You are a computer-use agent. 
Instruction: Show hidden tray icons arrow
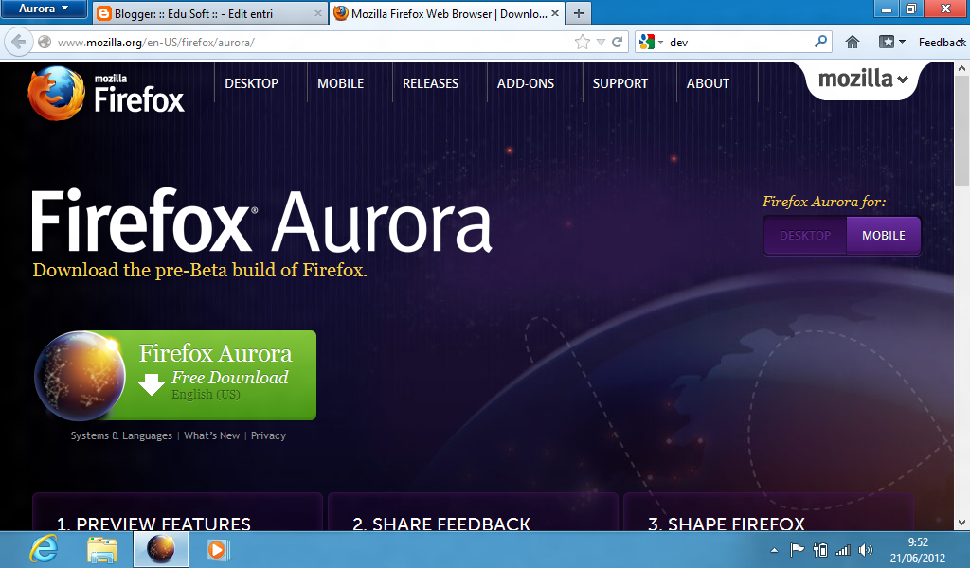point(774,549)
